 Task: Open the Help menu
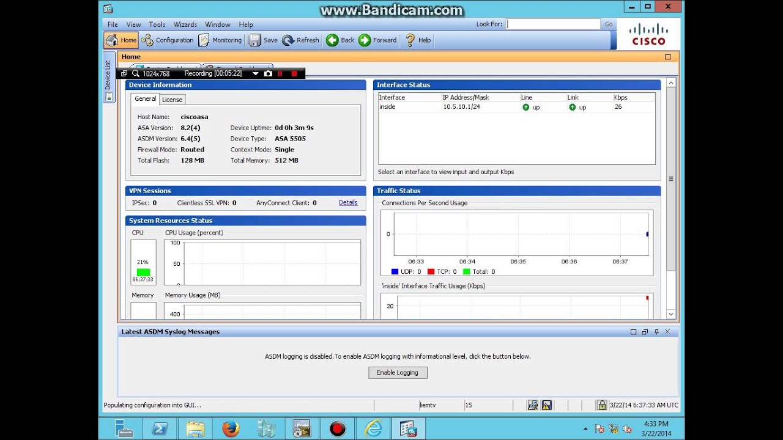coord(246,24)
